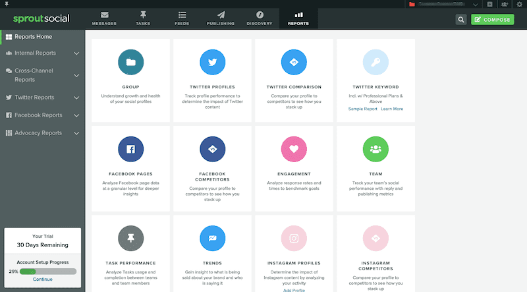Select the Twitter Keyword key icon

click(x=375, y=62)
